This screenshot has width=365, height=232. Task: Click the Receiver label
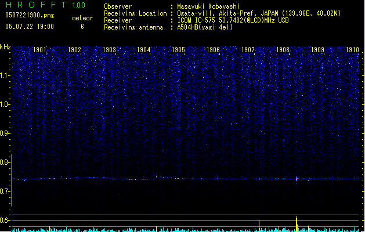click(118, 20)
